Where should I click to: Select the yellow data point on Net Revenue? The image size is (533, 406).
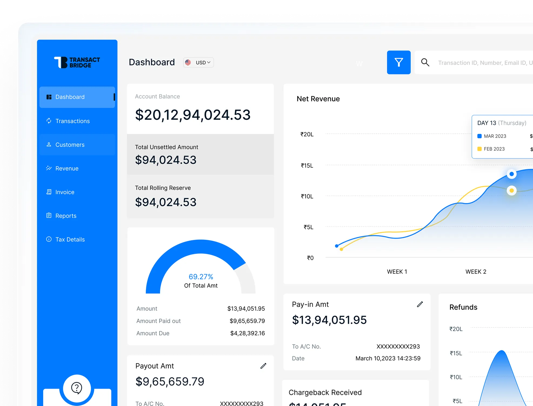(x=512, y=191)
